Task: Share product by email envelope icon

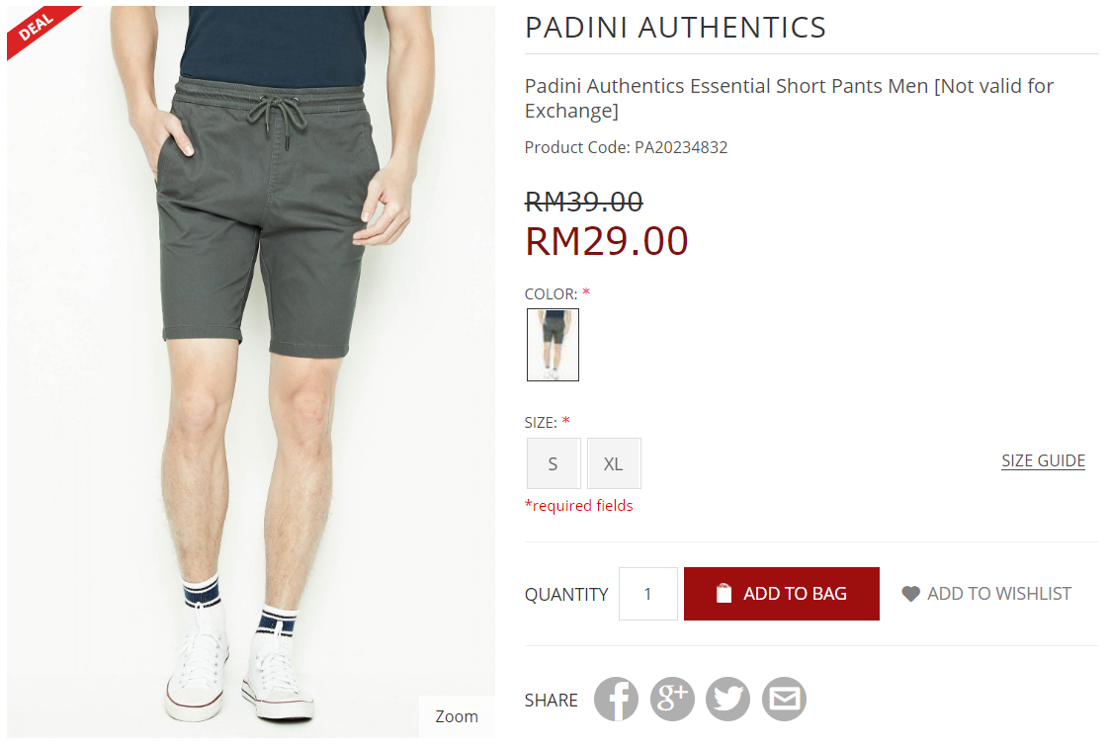Action: pyautogui.click(x=785, y=699)
